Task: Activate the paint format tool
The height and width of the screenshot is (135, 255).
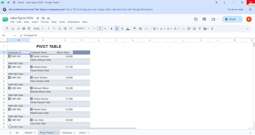Action: tap(29, 28)
